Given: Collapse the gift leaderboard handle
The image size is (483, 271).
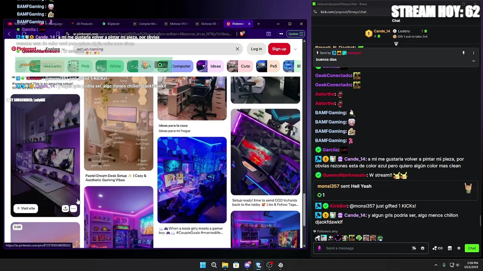Looking at the screenshot, I should [x=396, y=44].
